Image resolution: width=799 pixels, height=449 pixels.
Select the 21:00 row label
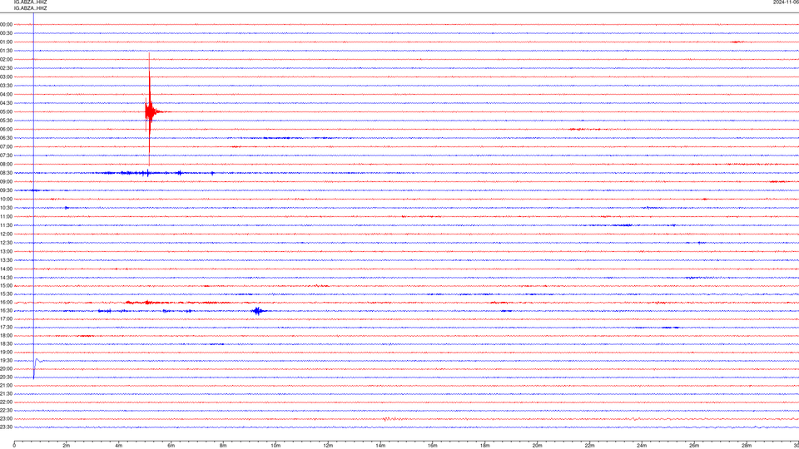point(6,385)
